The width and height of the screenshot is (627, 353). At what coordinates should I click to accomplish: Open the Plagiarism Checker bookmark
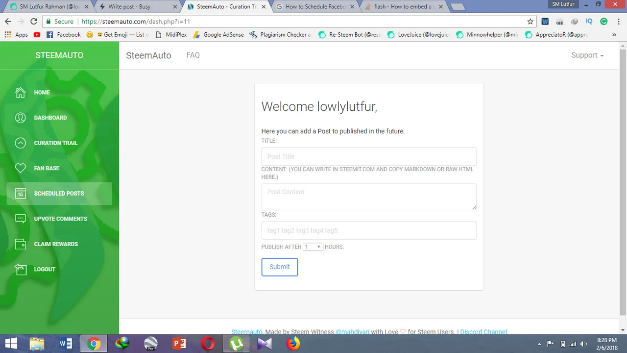coord(280,35)
